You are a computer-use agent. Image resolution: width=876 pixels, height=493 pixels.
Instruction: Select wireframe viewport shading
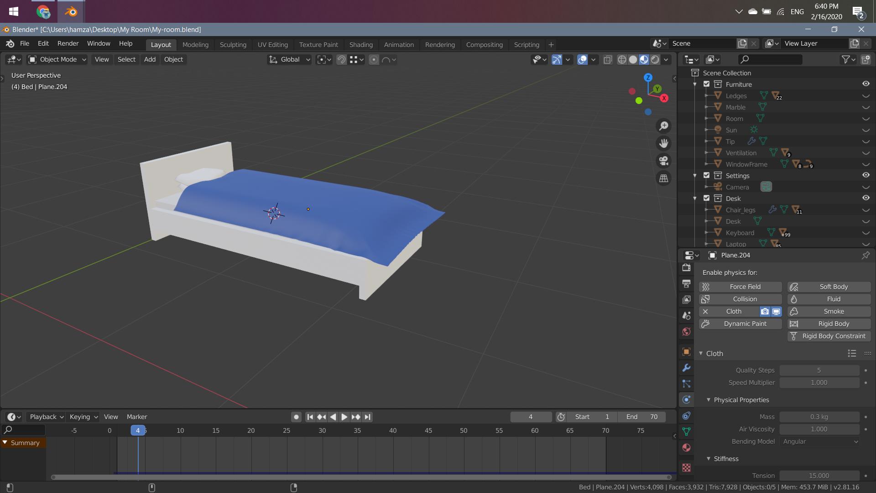622,59
